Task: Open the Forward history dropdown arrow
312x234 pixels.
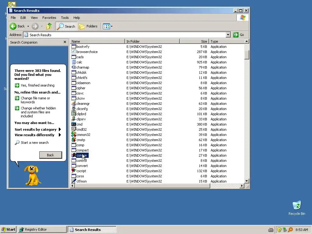Action: tap(42, 26)
